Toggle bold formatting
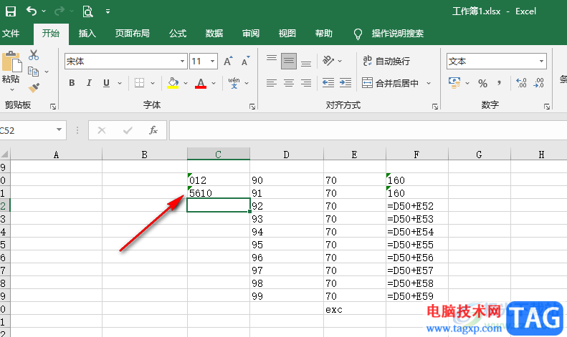 coord(72,83)
